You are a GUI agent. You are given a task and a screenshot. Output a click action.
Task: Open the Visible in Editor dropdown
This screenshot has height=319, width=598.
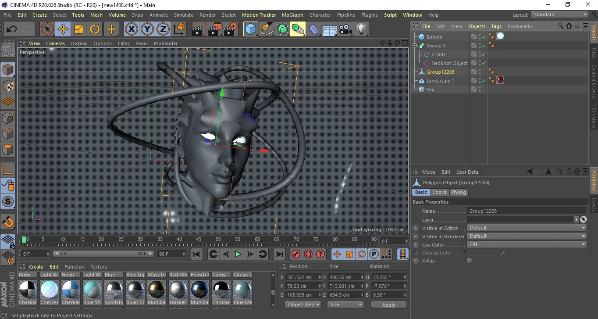pyautogui.click(x=527, y=228)
